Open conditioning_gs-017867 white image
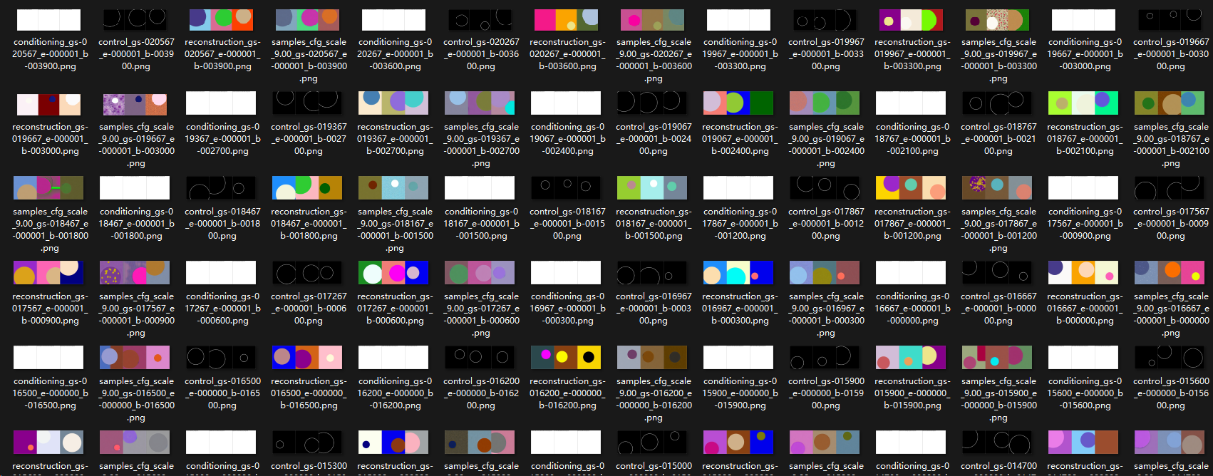 tap(739, 188)
